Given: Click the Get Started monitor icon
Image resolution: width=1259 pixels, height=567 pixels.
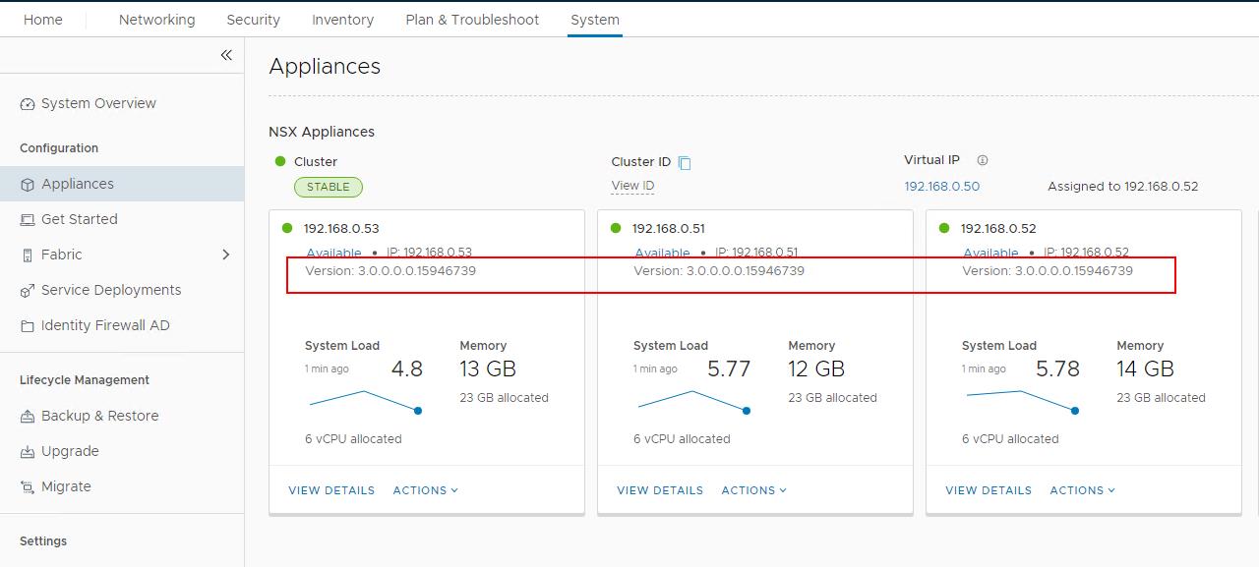Looking at the screenshot, I should coord(28,220).
